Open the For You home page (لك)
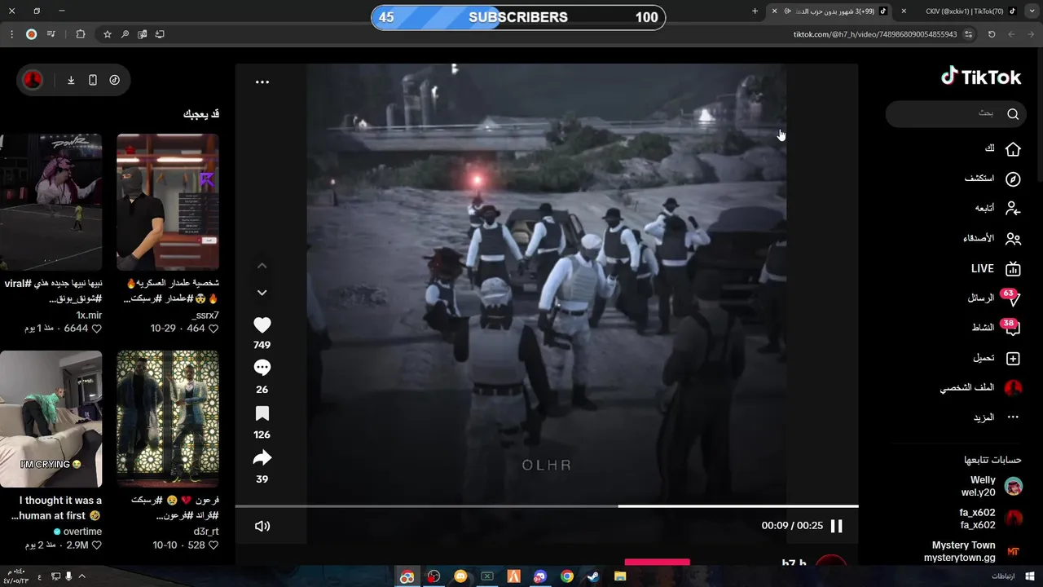 coord(1002,149)
